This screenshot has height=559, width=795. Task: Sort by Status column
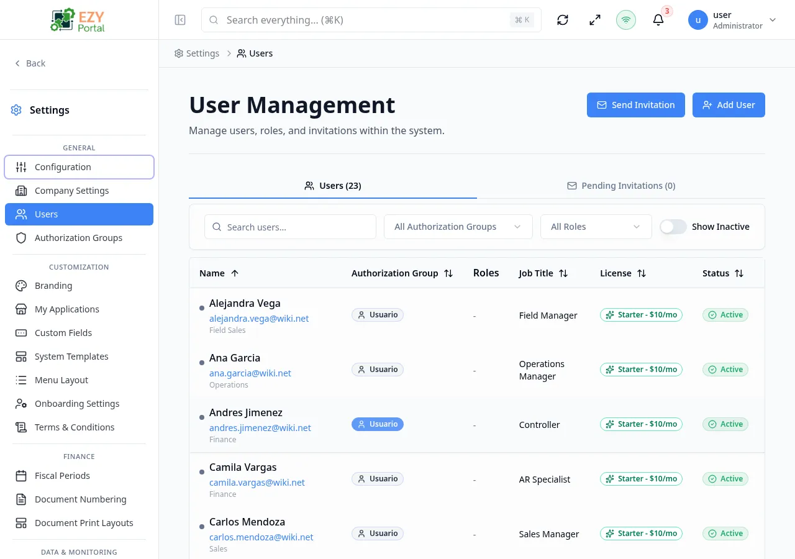(723, 273)
